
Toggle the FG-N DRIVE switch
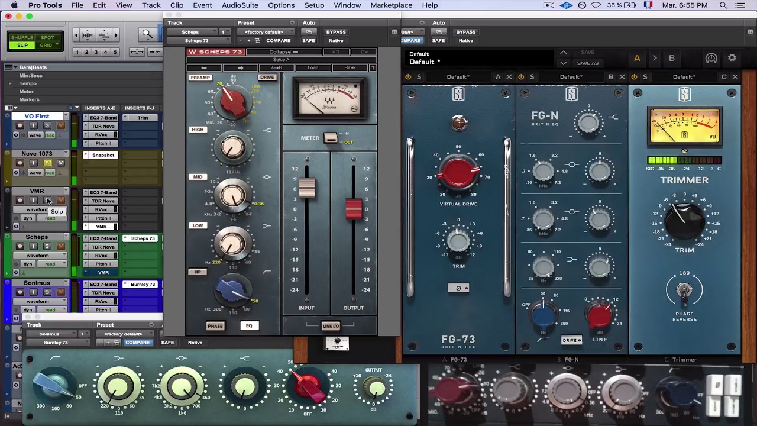(x=571, y=340)
